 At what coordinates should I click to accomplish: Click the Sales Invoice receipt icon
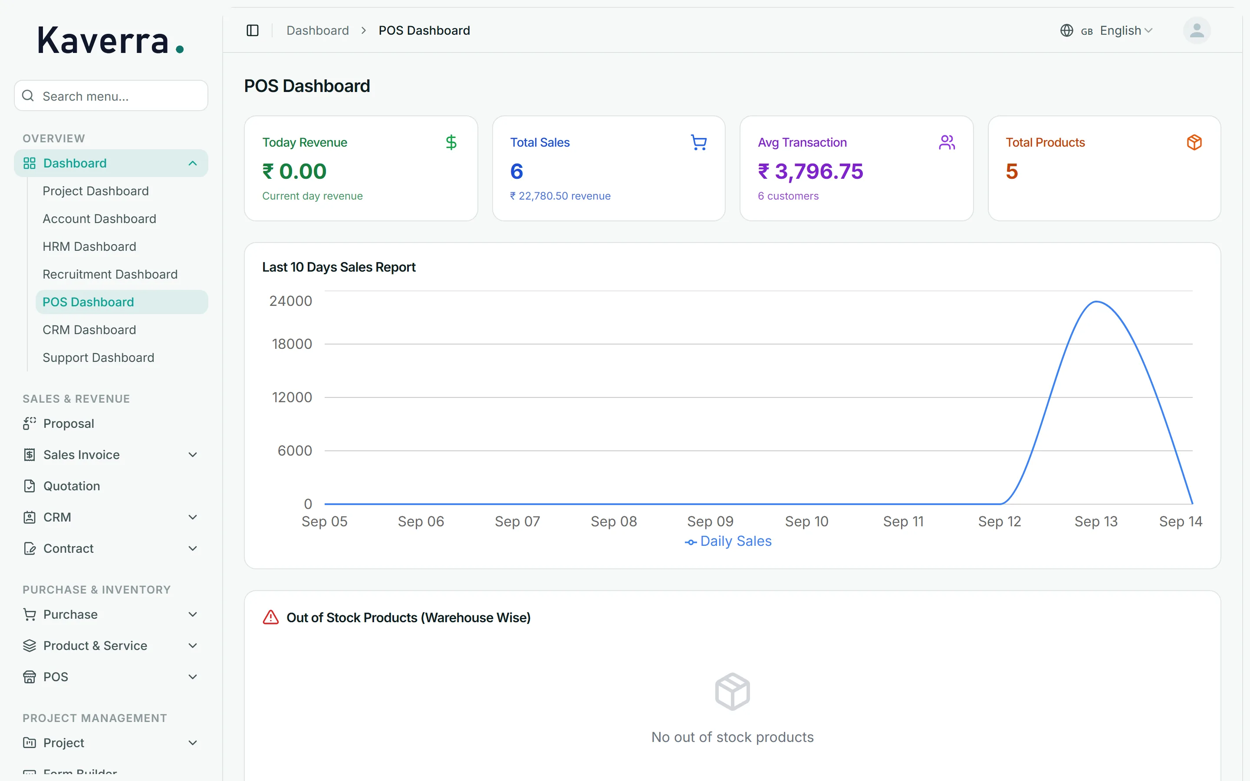click(x=30, y=455)
